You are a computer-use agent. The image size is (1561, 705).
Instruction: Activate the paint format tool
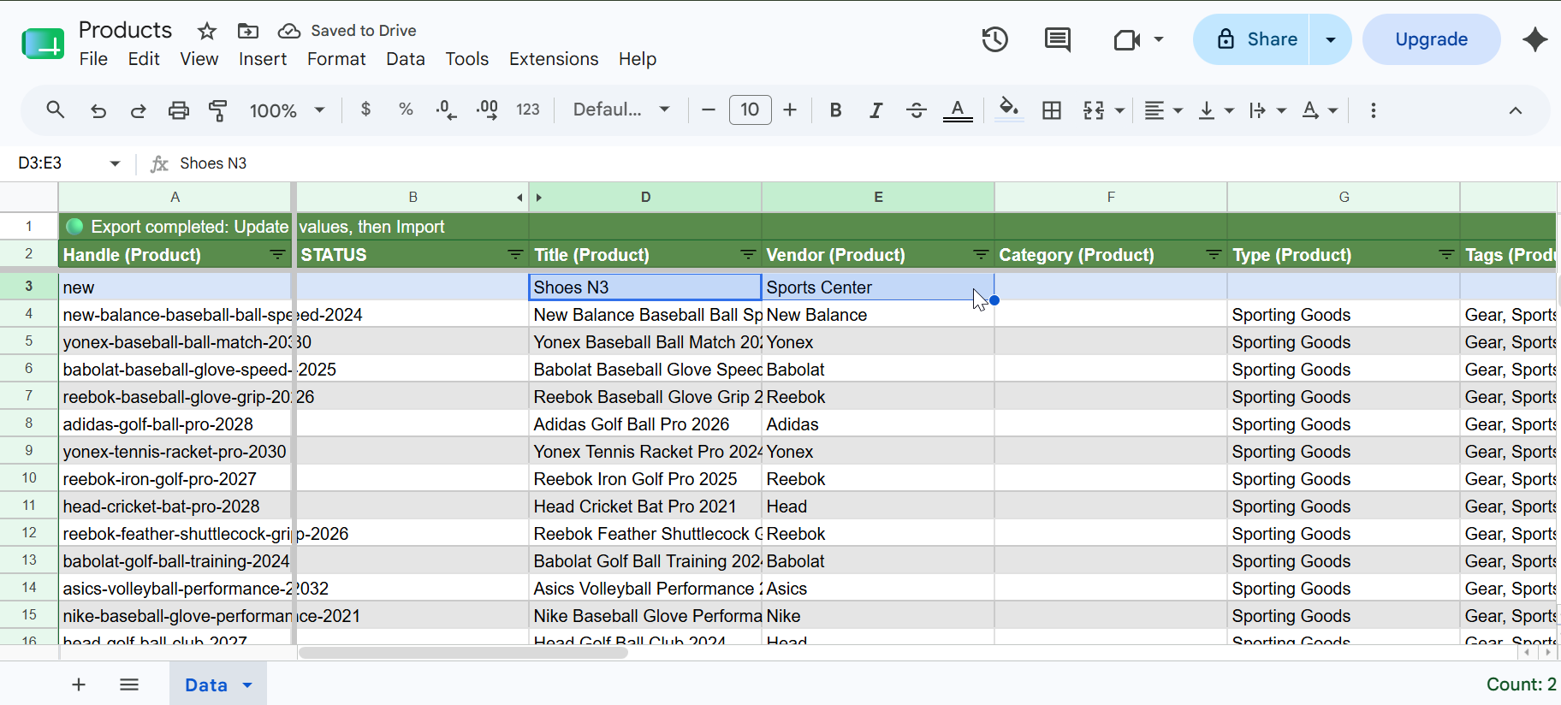(218, 110)
